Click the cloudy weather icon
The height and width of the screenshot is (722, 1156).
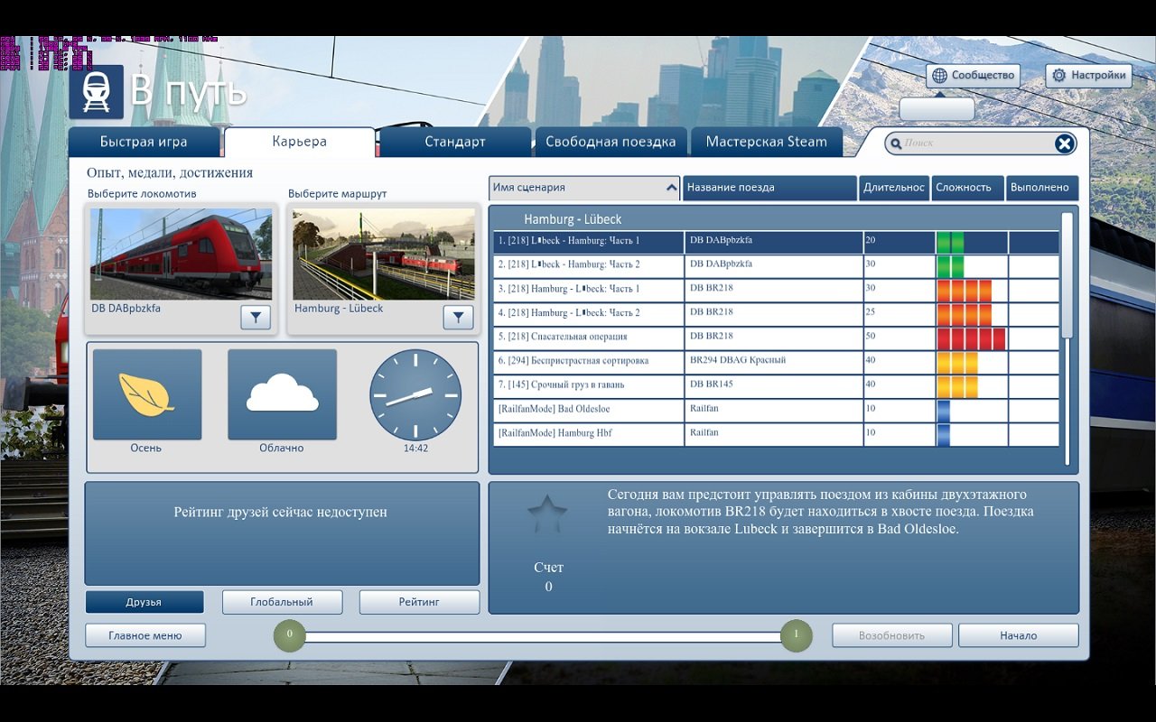click(x=282, y=394)
